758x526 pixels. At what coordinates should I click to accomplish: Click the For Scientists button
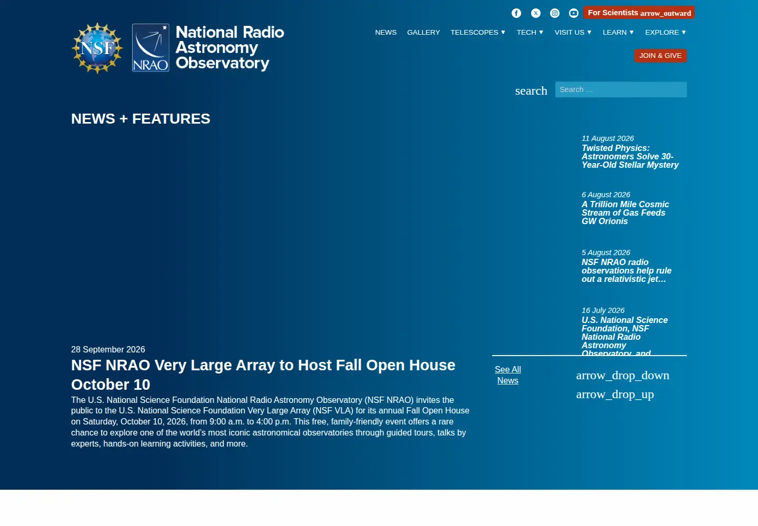[x=639, y=13]
